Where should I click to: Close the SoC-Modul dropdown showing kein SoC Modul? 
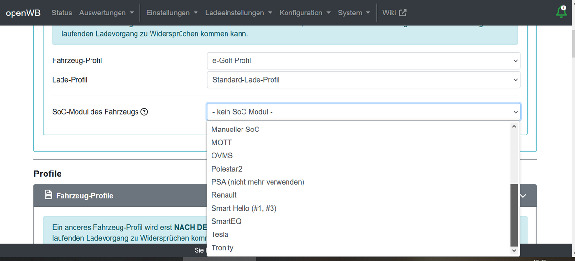point(363,112)
